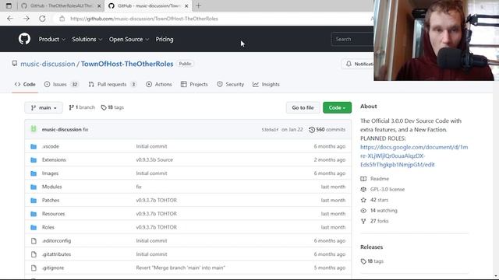Open latest commit message 'fix'
This screenshot has height=280, width=499.
click(x=86, y=130)
